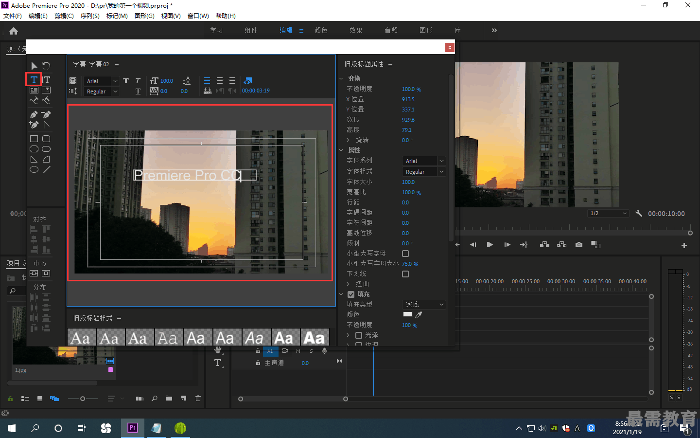The image size is (700, 438).
Task: Open the Markers menu
Action: (x=117, y=16)
